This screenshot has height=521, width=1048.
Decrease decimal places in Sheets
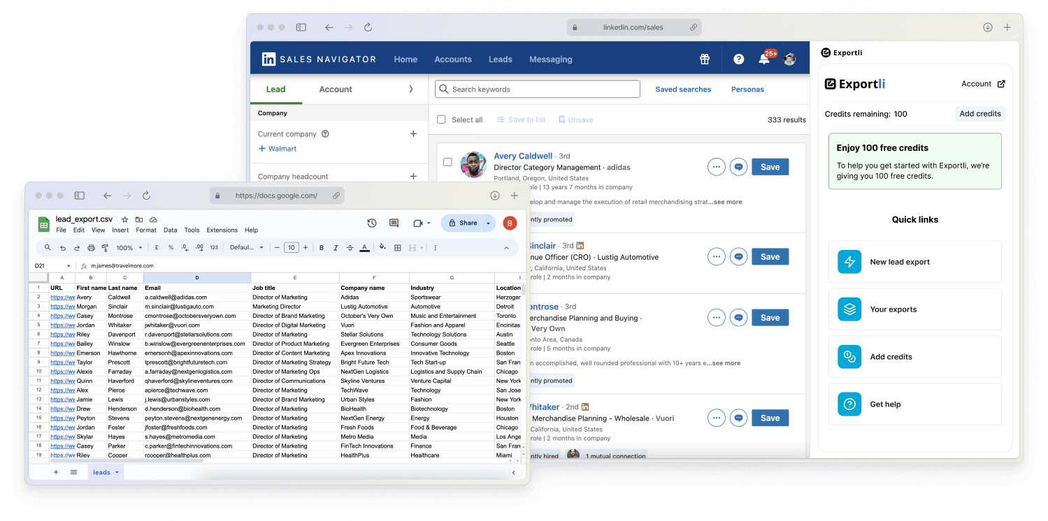click(x=185, y=247)
